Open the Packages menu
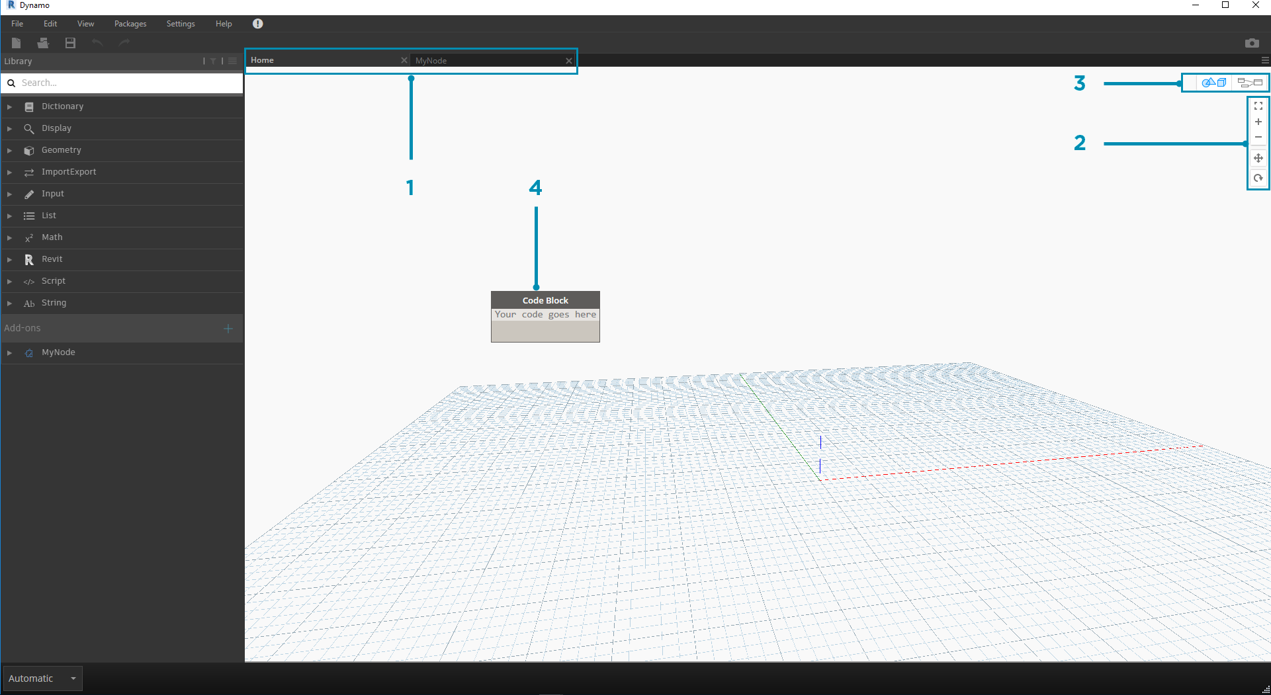1271x695 pixels. tap(130, 24)
